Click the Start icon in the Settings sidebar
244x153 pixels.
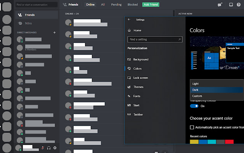coord(129,106)
